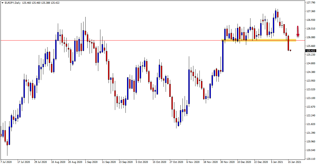
Task: Click the 126.930 price axis label
Action: 311,20
